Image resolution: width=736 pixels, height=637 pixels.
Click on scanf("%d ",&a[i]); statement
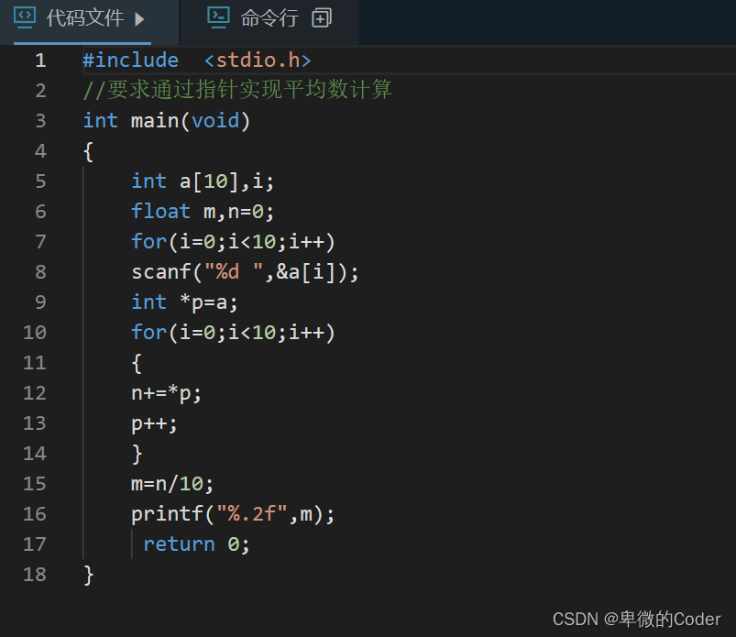[245, 272]
